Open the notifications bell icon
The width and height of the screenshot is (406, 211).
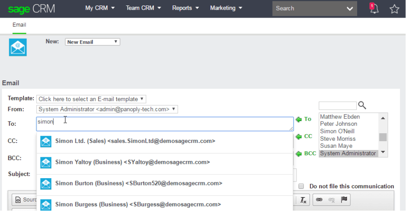tap(374, 8)
